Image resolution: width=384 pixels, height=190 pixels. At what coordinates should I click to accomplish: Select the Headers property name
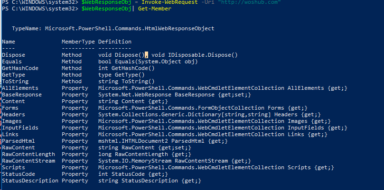pos(13,115)
